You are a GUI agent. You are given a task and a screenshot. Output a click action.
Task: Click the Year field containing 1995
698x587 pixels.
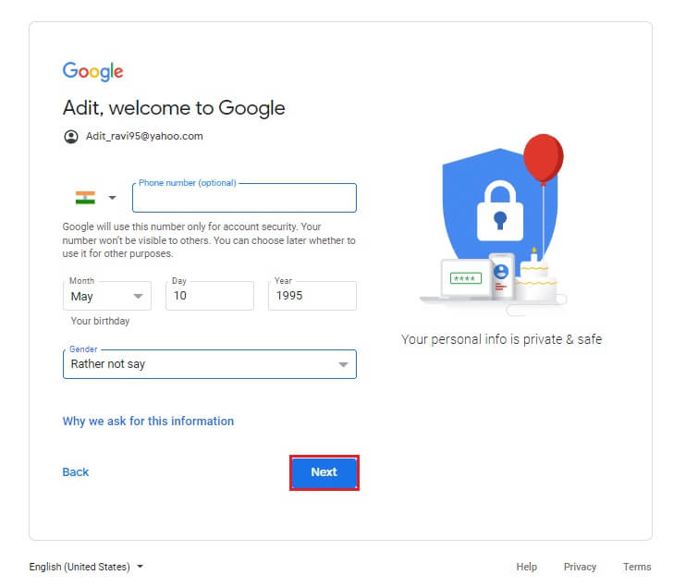tap(312, 296)
